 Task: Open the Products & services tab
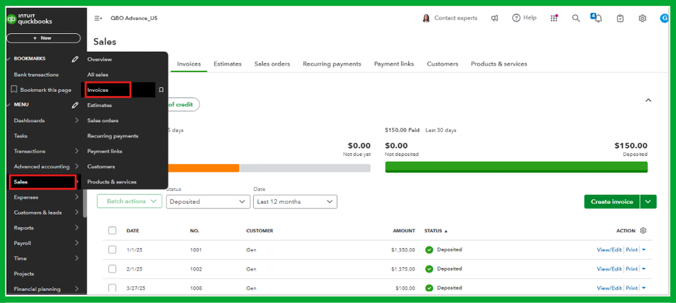(x=499, y=63)
